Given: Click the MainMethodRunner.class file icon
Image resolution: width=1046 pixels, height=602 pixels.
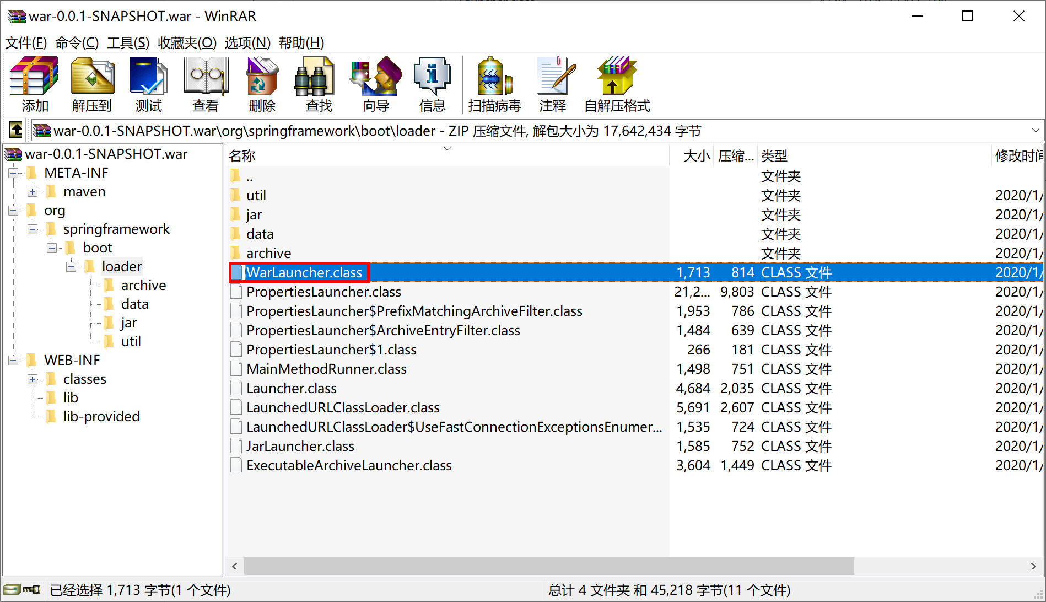Looking at the screenshot, I should [236, 369].
